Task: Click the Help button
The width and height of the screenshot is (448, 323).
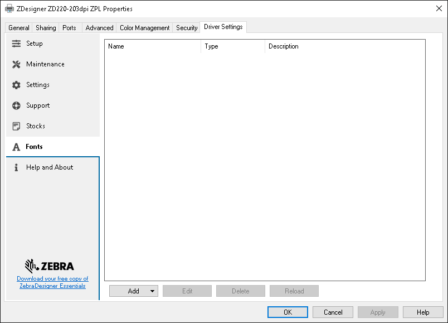Action: coord(423,312)
